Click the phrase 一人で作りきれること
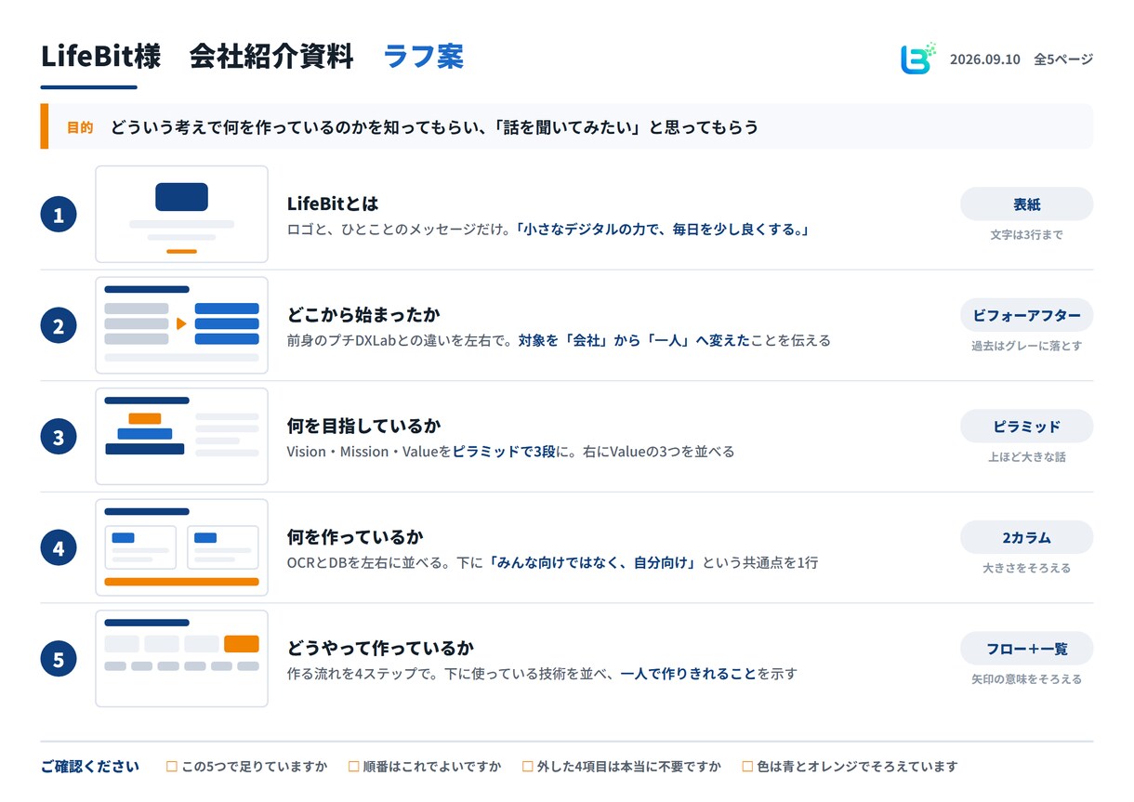 689,674
